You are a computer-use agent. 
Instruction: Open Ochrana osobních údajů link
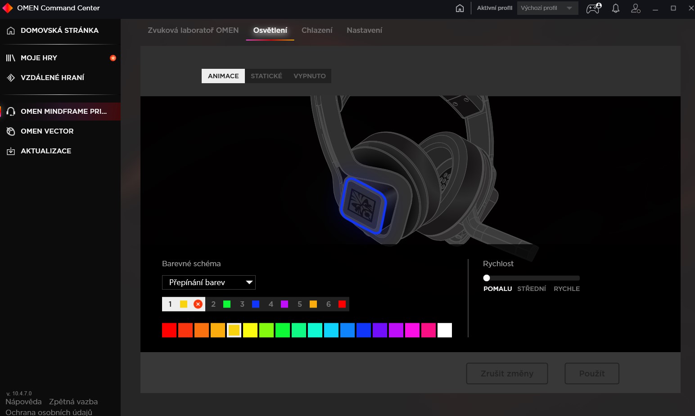click(49, 412)
